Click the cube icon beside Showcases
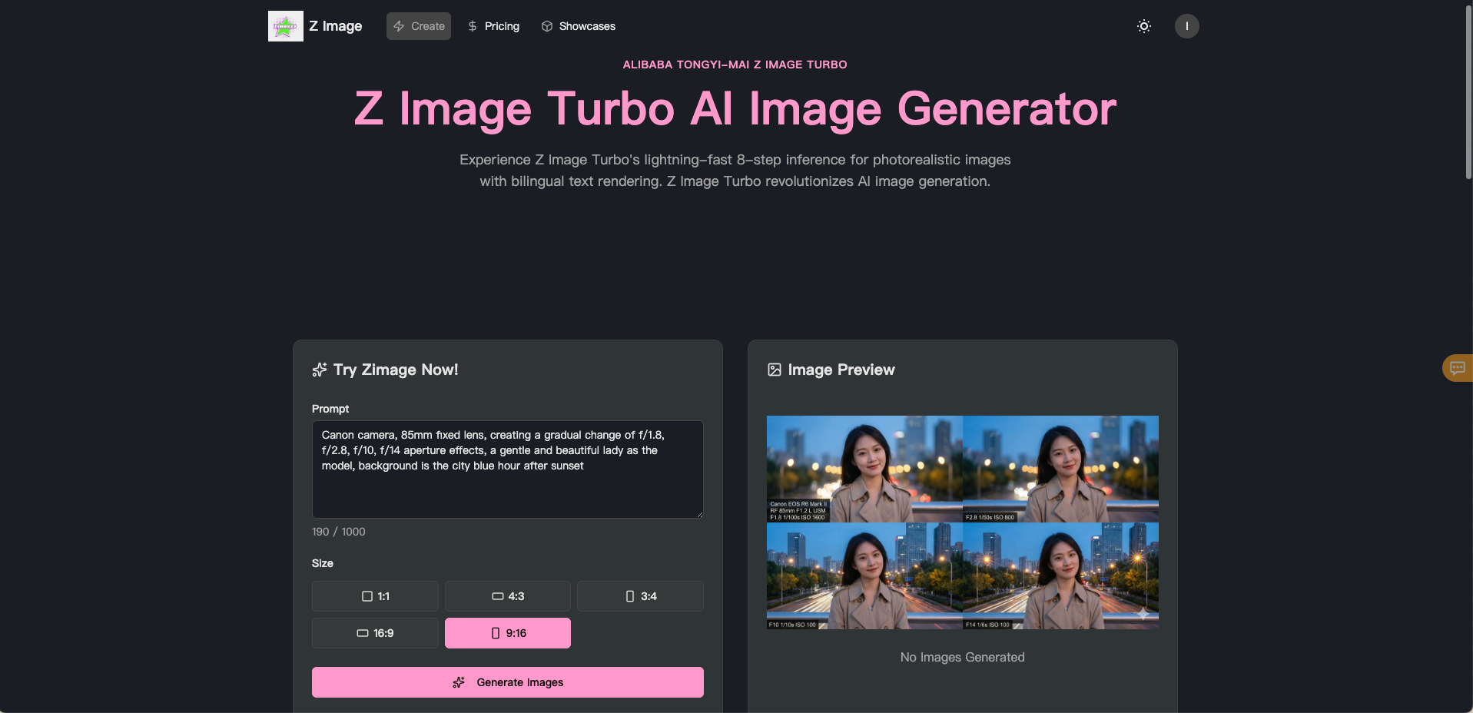The height and width of the screenshot is (713, 1473). click(x=547, y=26)
